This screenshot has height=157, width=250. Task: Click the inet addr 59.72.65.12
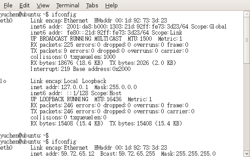[x=62, y=154]
